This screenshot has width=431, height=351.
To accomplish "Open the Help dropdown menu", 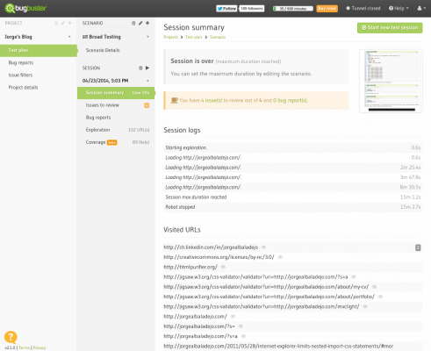I will (x=399, y=9).
